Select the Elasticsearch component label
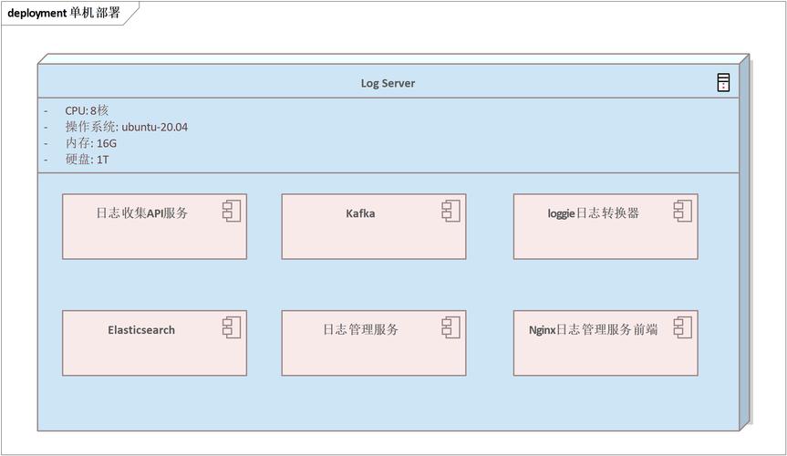This screenshot has height=456, width=787. (141, 330)
